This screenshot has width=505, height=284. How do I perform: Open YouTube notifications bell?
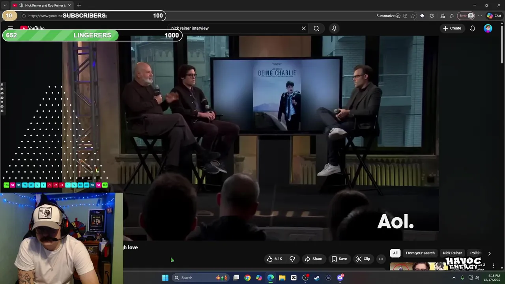(x=473, y=28)
